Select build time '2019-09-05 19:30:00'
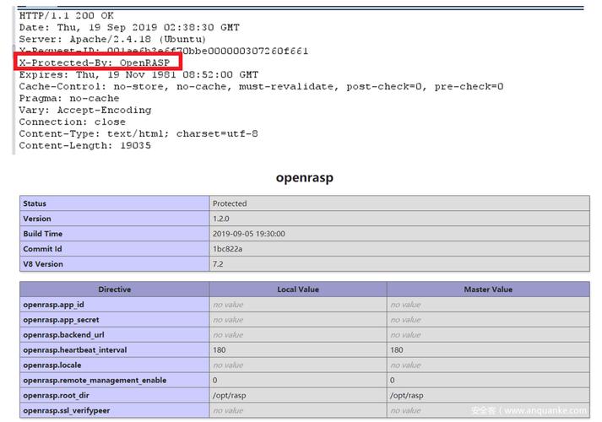Image resolution: width=602 pixels, height=422 pixels. click(x=249, y=234)
